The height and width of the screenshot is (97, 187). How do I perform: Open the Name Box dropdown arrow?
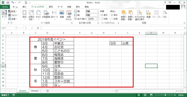click(x=16, y=28)
